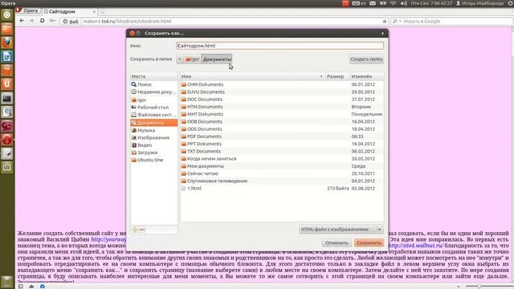Follow the site4.wallnut.ru link on page
514x289 pixels.
tap(415, 246)
